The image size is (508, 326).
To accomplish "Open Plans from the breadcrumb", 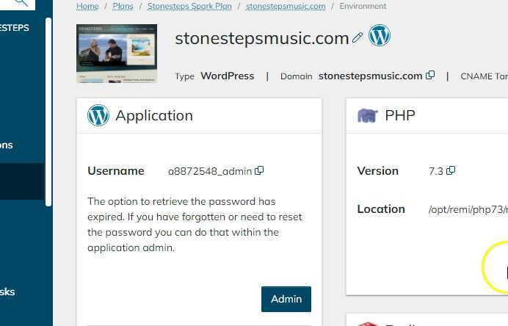I will [123, 7].
